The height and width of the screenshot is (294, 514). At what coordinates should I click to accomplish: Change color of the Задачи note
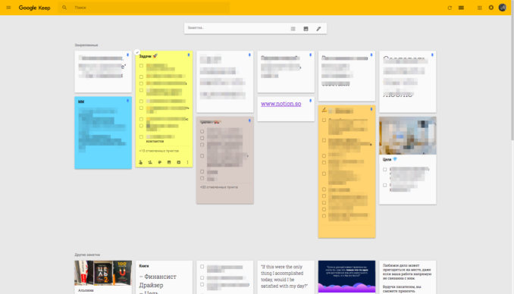(160, 162)
